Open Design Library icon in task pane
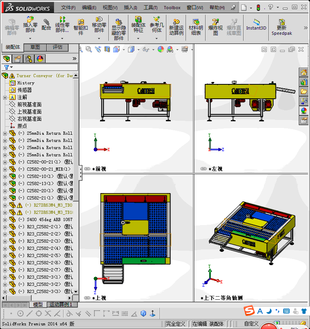 click(x=304, y=82)
